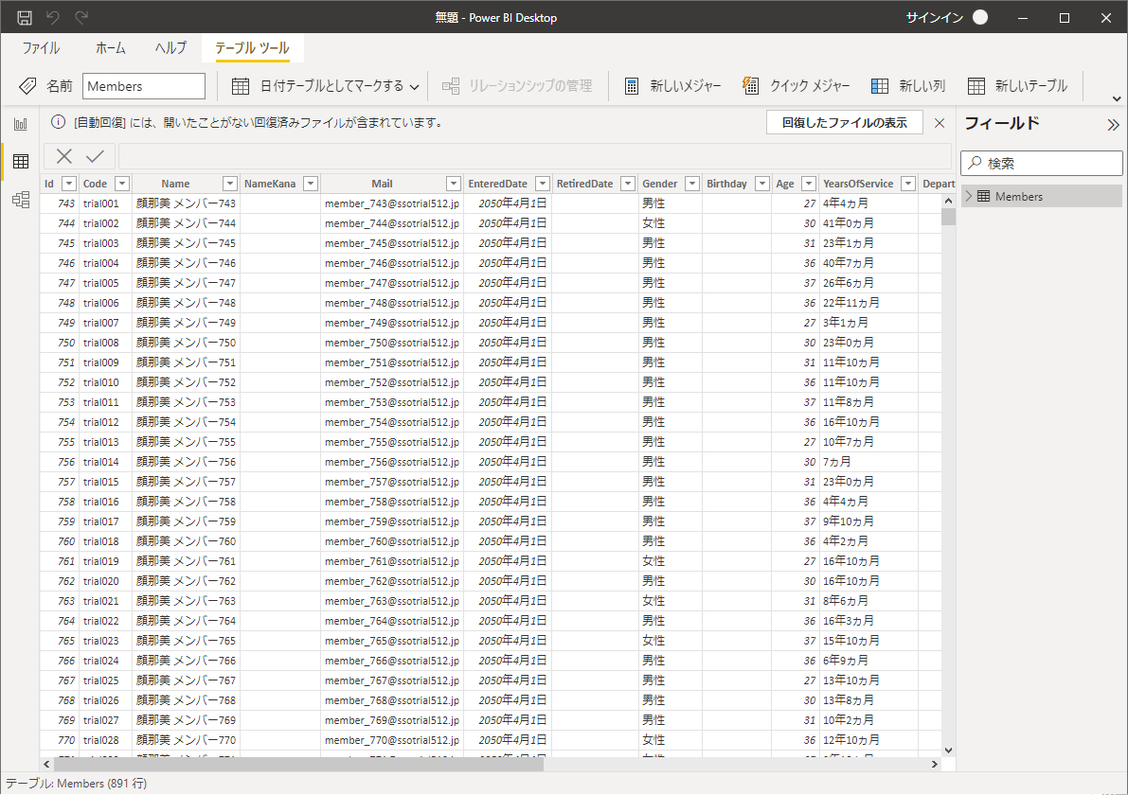Click the 検索 search field in Fields pane
Viewport: 1128px width, 795px height.
click(x=1041, y=163)
